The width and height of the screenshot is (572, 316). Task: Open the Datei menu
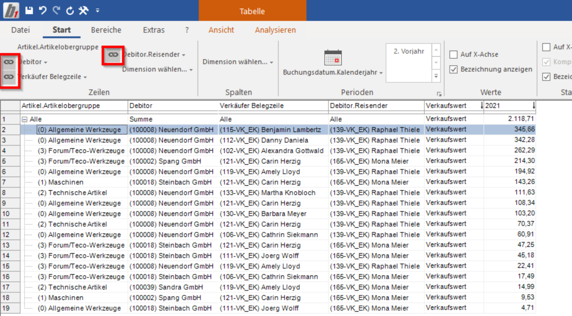(x=20, y=30)
